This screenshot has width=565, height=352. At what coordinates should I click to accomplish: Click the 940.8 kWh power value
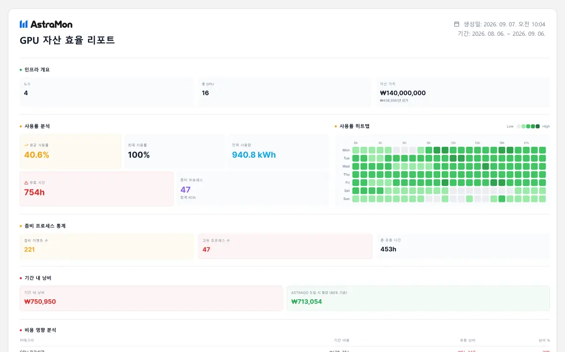coord(254,155)
